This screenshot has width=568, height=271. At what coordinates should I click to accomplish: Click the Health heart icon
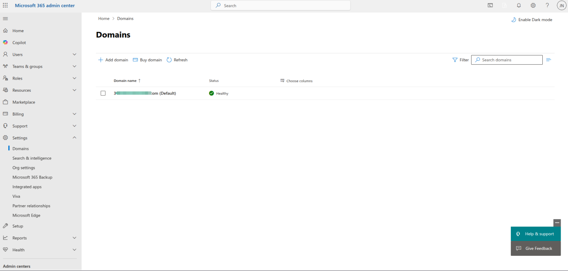coord(5,250)
